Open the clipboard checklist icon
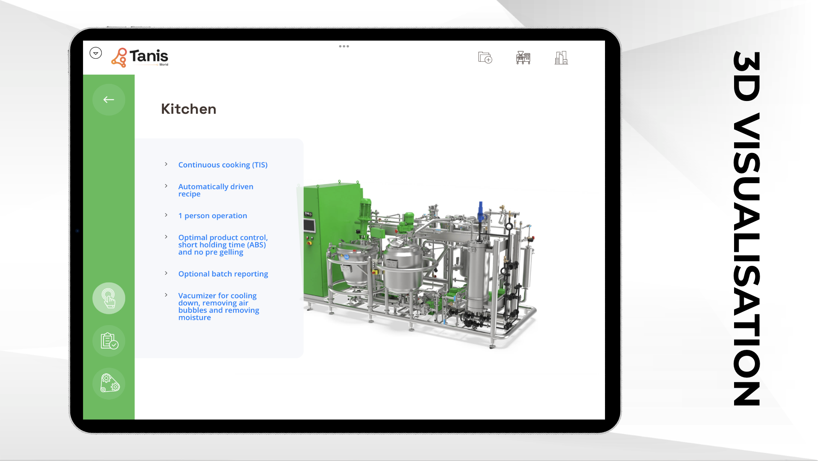This screenshot has height=461, width=818. (109, 341)
